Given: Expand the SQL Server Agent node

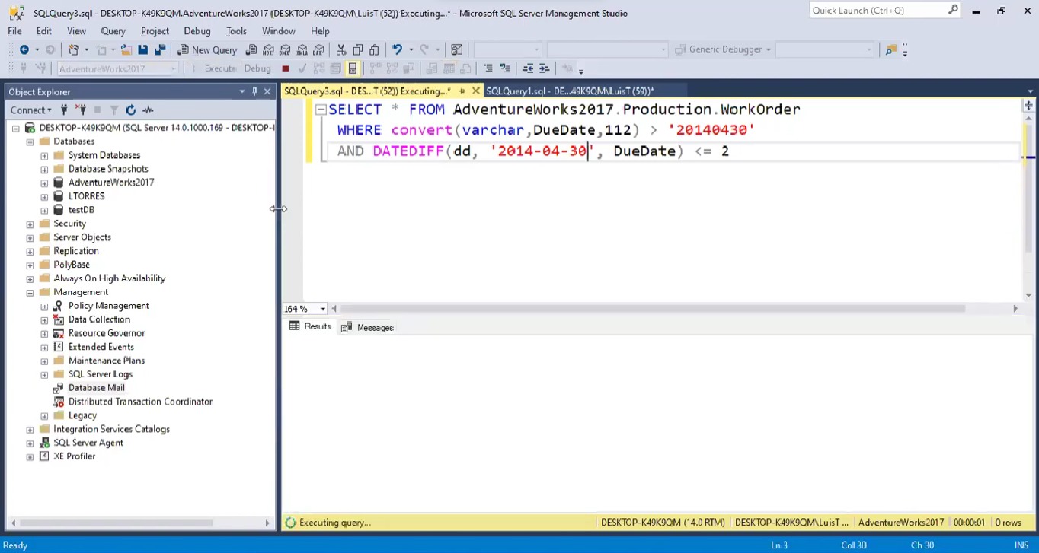Looking at the screenshot, I should coord(30,443).
